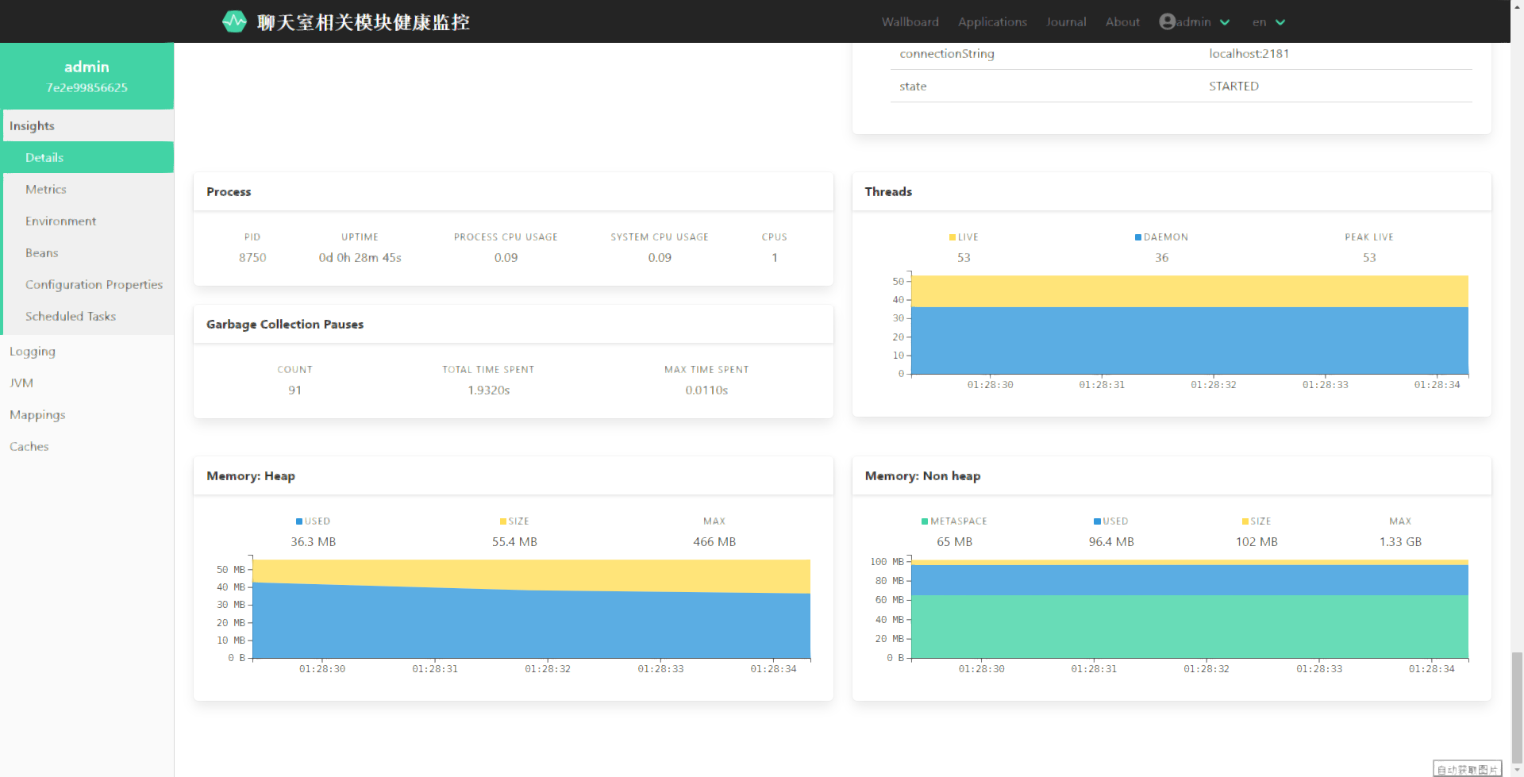Click the green METASPACE legend swatch
The width and height of the screenshot is (1524, 777).
click(x=925, y=521)
